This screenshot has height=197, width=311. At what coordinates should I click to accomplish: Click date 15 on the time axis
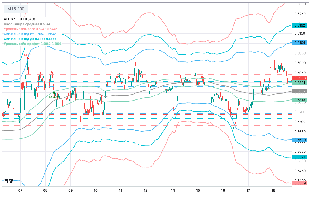(198, 190)
